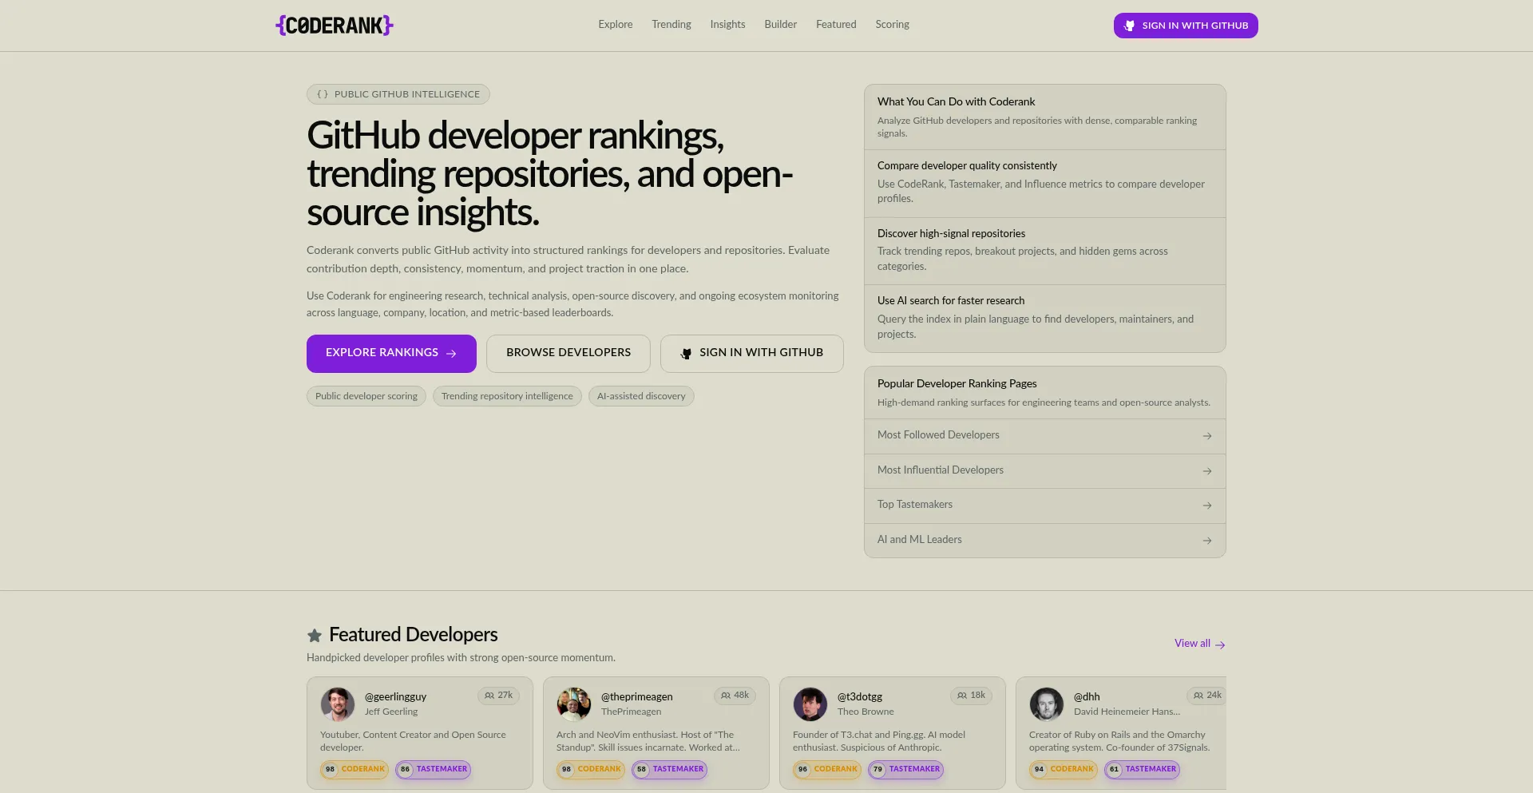1533x793 pixels.
Task: Select Builder in the top navigation
Action: 781,25
